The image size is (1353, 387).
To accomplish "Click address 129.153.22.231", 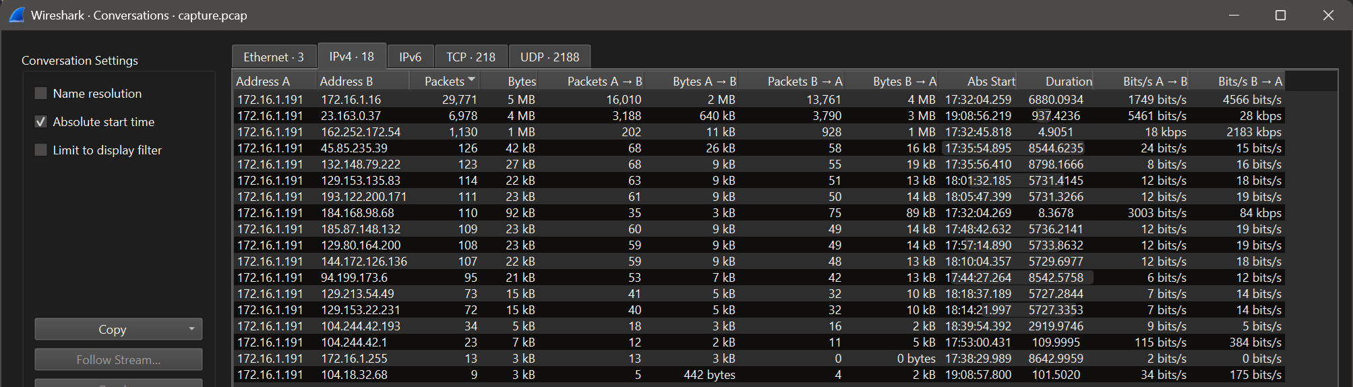I will (x=361, y=309).
